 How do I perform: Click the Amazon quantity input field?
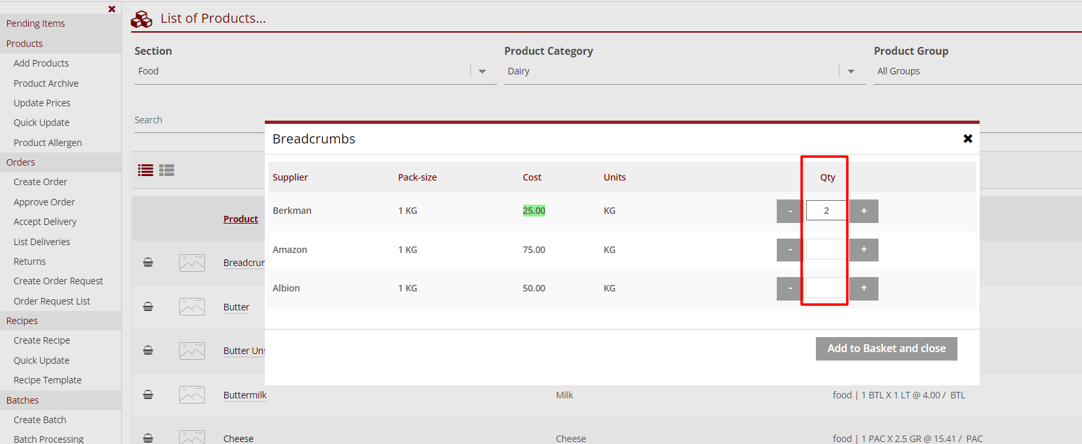(826, 250)
